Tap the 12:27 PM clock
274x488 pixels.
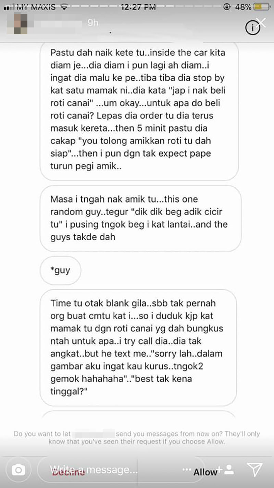(138, 7)
